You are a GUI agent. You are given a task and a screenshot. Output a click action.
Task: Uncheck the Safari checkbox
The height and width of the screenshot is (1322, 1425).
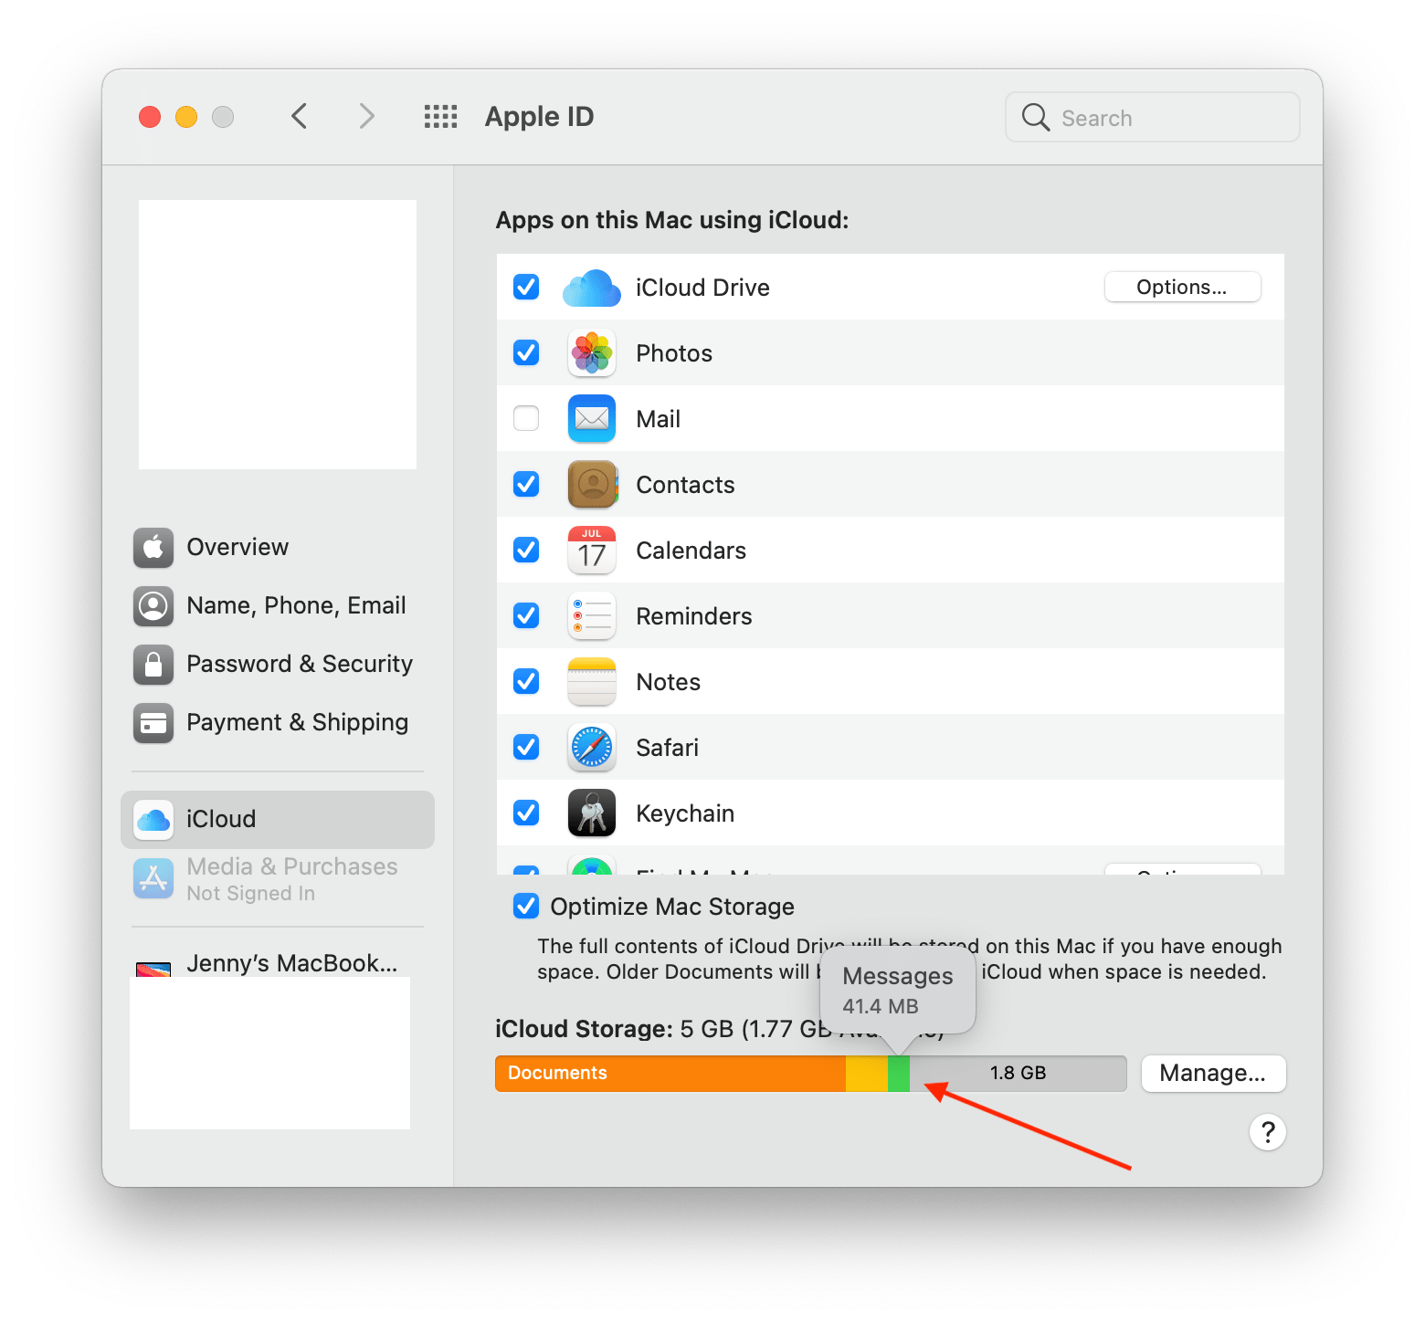(x=526, y=747)
